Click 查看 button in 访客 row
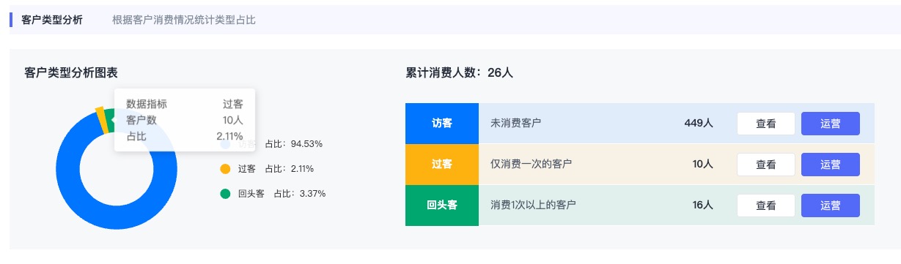901x264 pixels. (x=765, y=124)
